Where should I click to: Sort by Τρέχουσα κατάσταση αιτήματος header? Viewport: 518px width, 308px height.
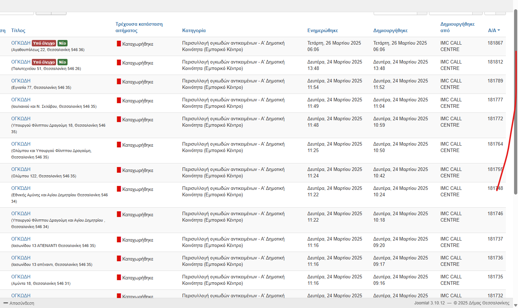139,27
